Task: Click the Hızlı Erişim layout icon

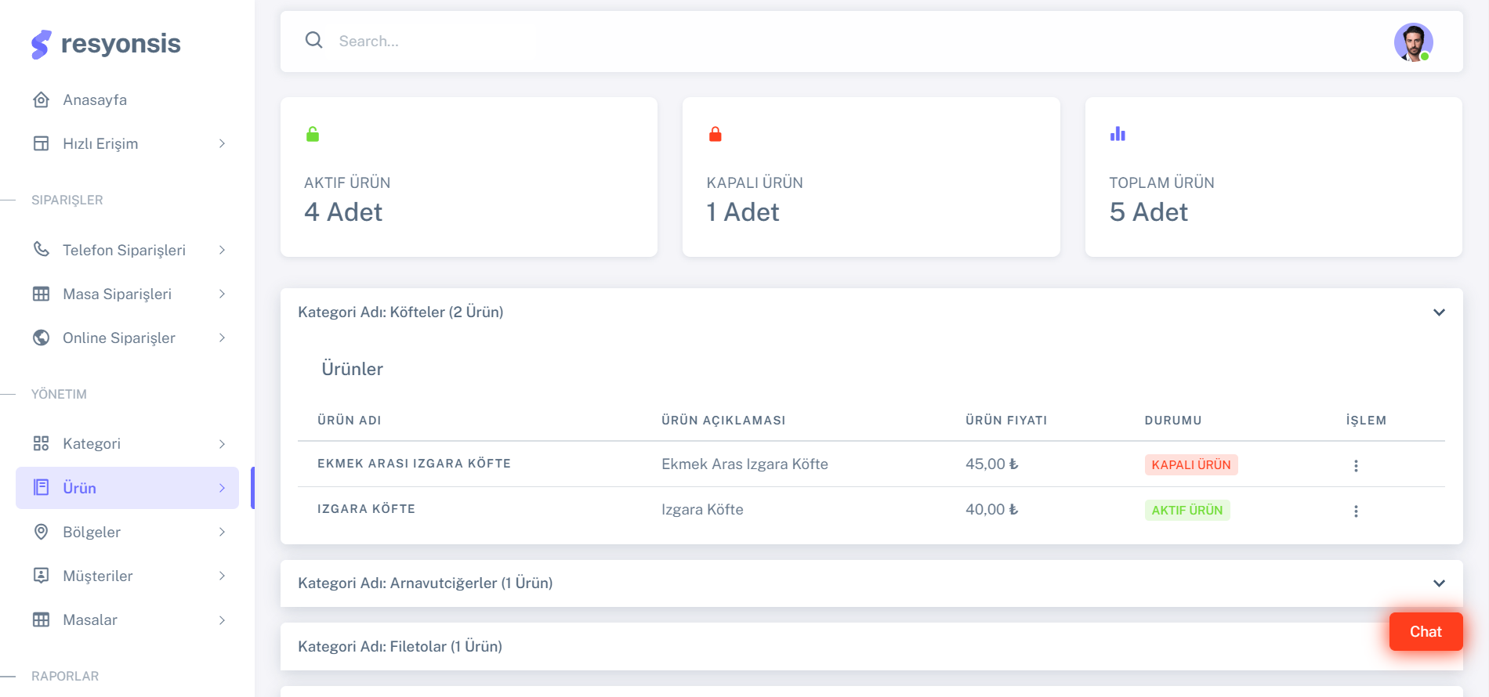Action: [x=42, y=144]
